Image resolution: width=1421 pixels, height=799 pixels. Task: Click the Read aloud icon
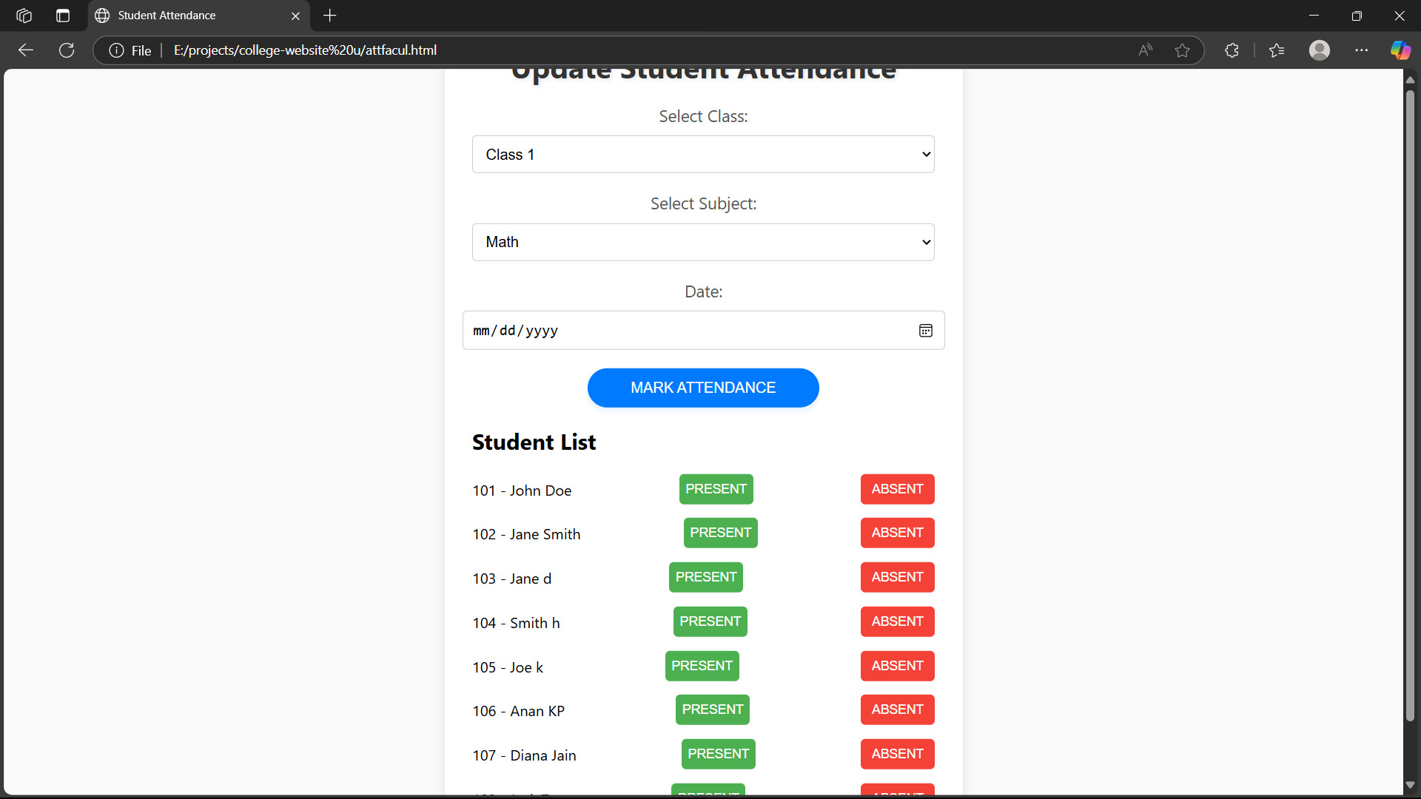click(1145, 50)
